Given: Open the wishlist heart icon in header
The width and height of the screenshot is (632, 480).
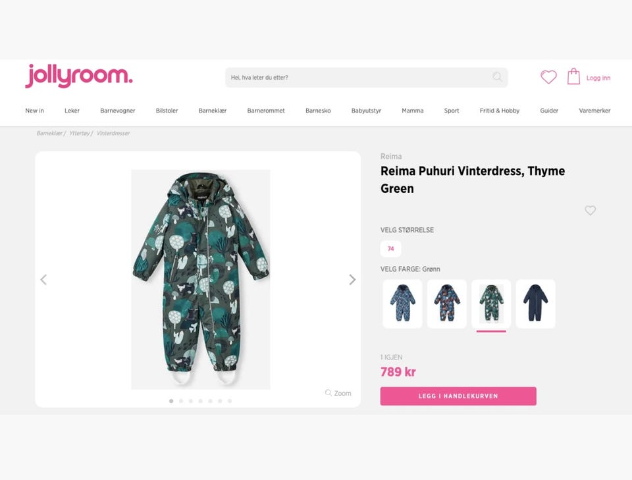Looking at the screenshot, I should (548, 77).
